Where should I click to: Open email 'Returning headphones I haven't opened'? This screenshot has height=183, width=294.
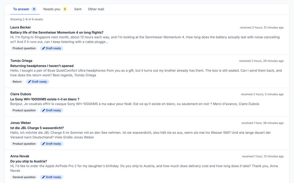(42, 66)
